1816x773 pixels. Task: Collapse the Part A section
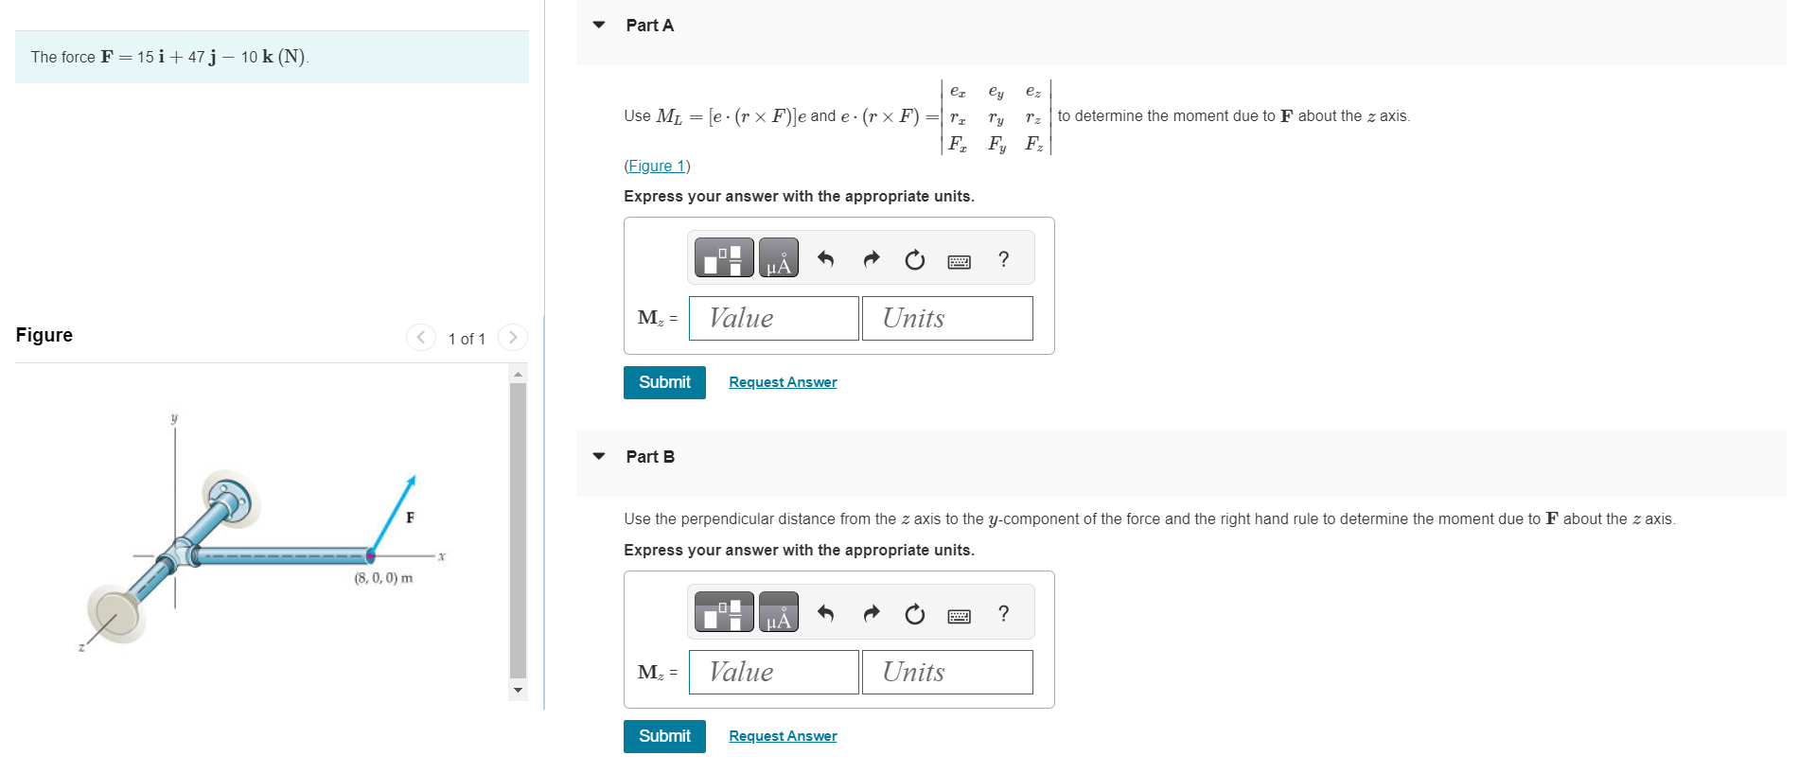tap(598, 26)
